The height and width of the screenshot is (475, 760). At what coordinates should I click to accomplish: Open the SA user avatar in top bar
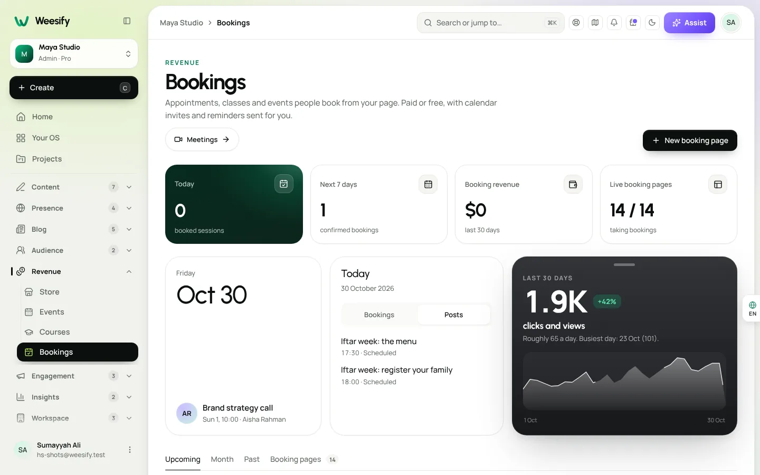coord(731,23)
